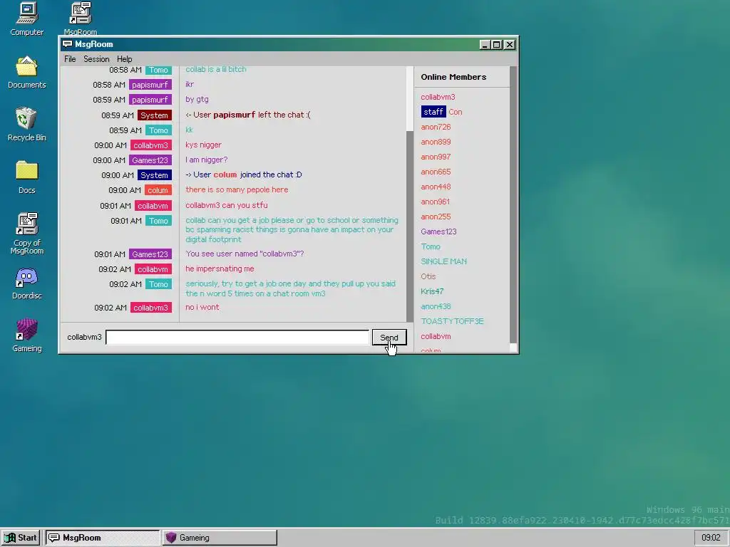Open the Recycle Bin icon

coord(26,124)
